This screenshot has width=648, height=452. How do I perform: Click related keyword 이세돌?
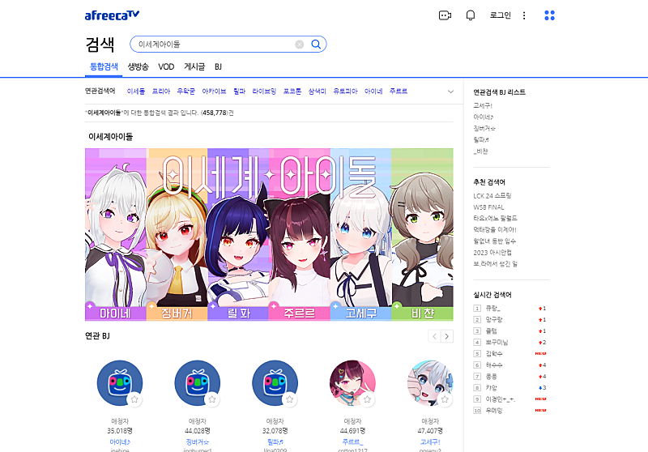(x=136, y=92)
